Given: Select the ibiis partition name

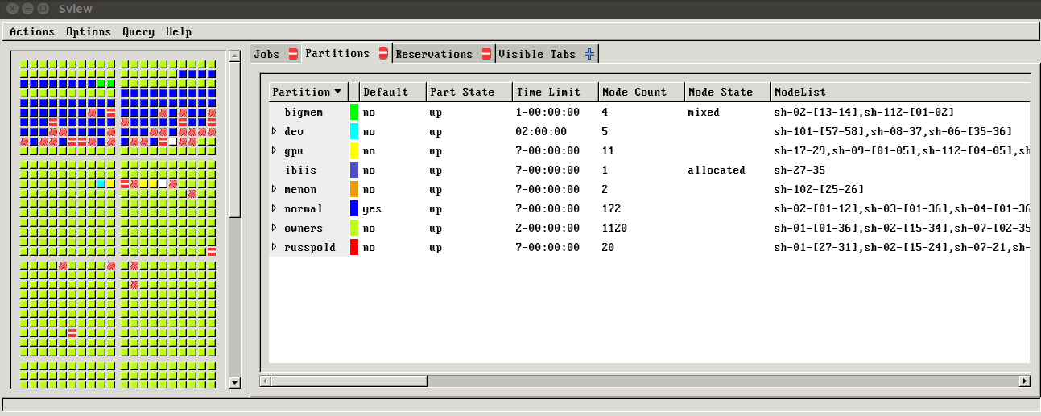Looking at the screenshot, I should click(x=300, y=170).
